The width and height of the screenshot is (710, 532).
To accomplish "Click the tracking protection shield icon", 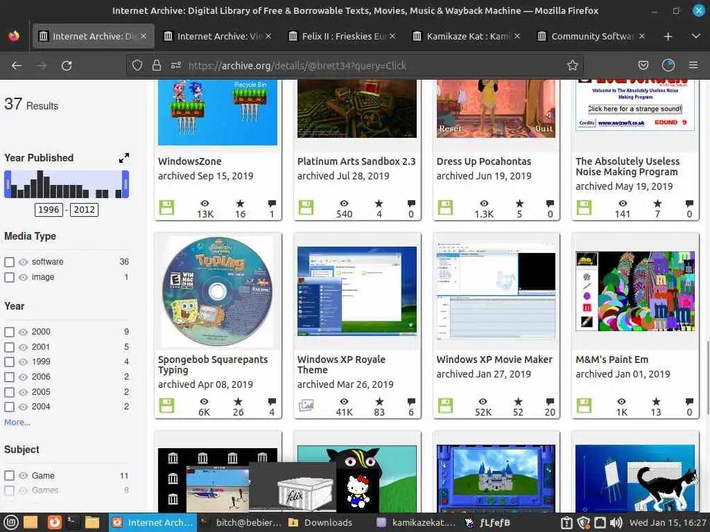I will tap(137, 66).
